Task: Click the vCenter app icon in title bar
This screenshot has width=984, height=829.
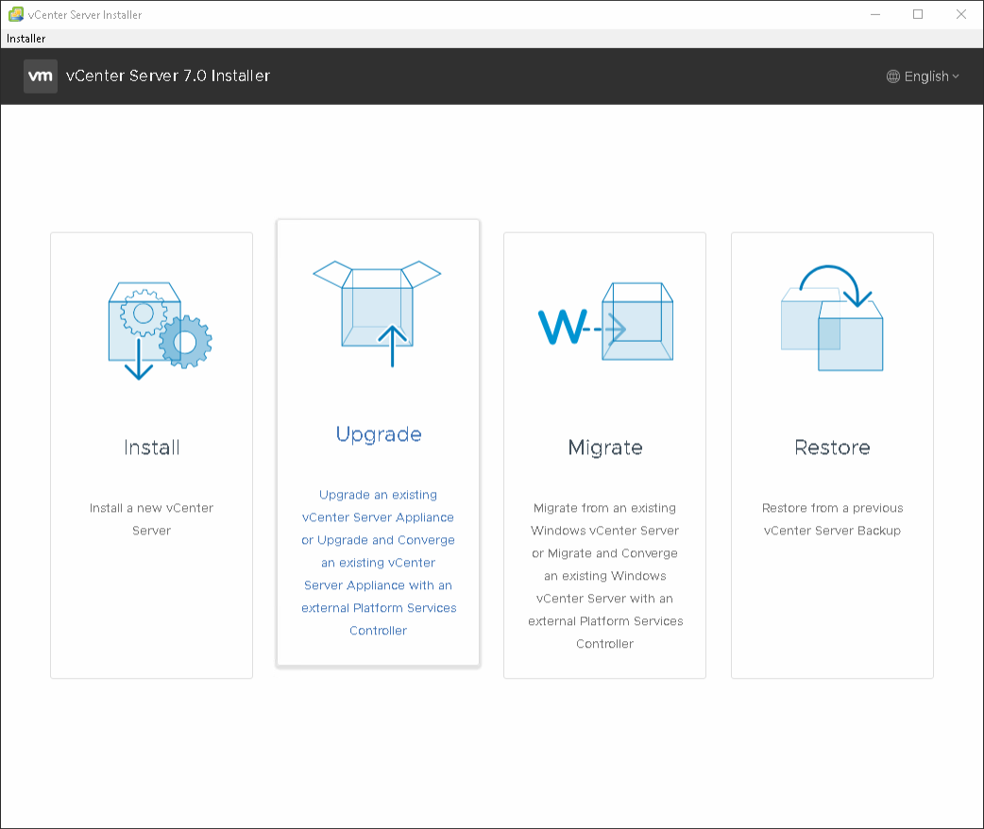Action: [x=15, y=14]
